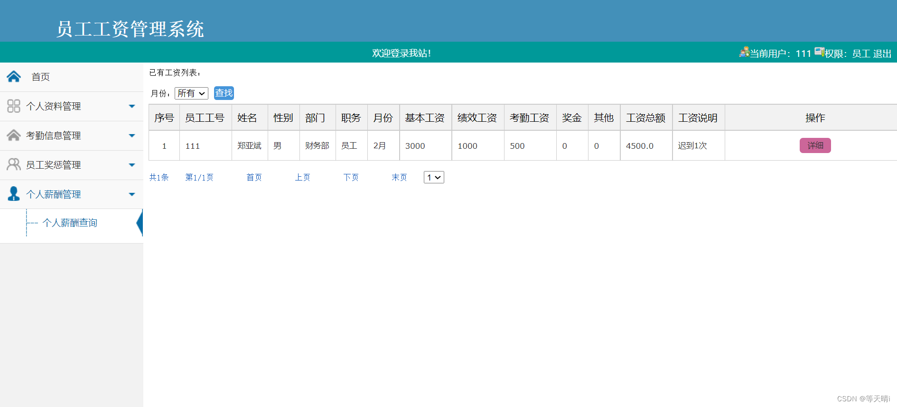This screenshot has height=407, width=897.
Task: Click the 员工工号 column header
Action: [x=205, y=118]
